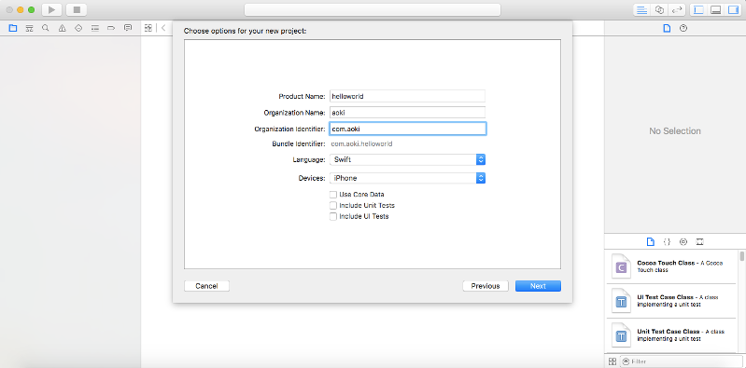This screenshot has height=368, width=746.
Task: Toggle the Debug area visibility
Action: coord(715,9)
